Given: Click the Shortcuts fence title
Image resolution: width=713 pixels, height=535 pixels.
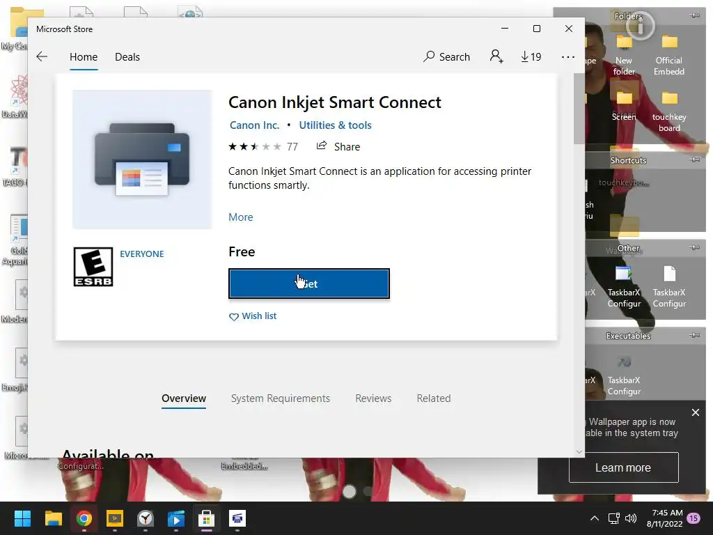Looking at the screenshot, I should click(628, 160).
